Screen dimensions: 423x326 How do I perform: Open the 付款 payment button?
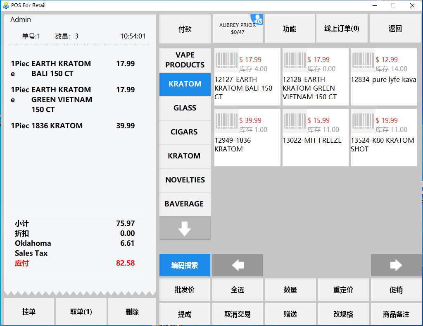click(x=185, y=29)
